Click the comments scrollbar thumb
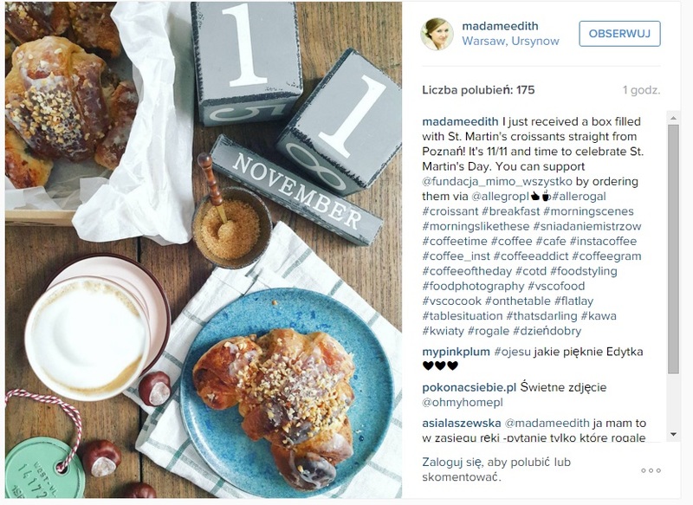The image size is (693, 505). point(673,249)
